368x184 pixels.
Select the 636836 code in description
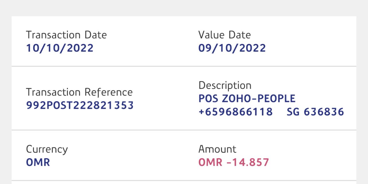324,112
